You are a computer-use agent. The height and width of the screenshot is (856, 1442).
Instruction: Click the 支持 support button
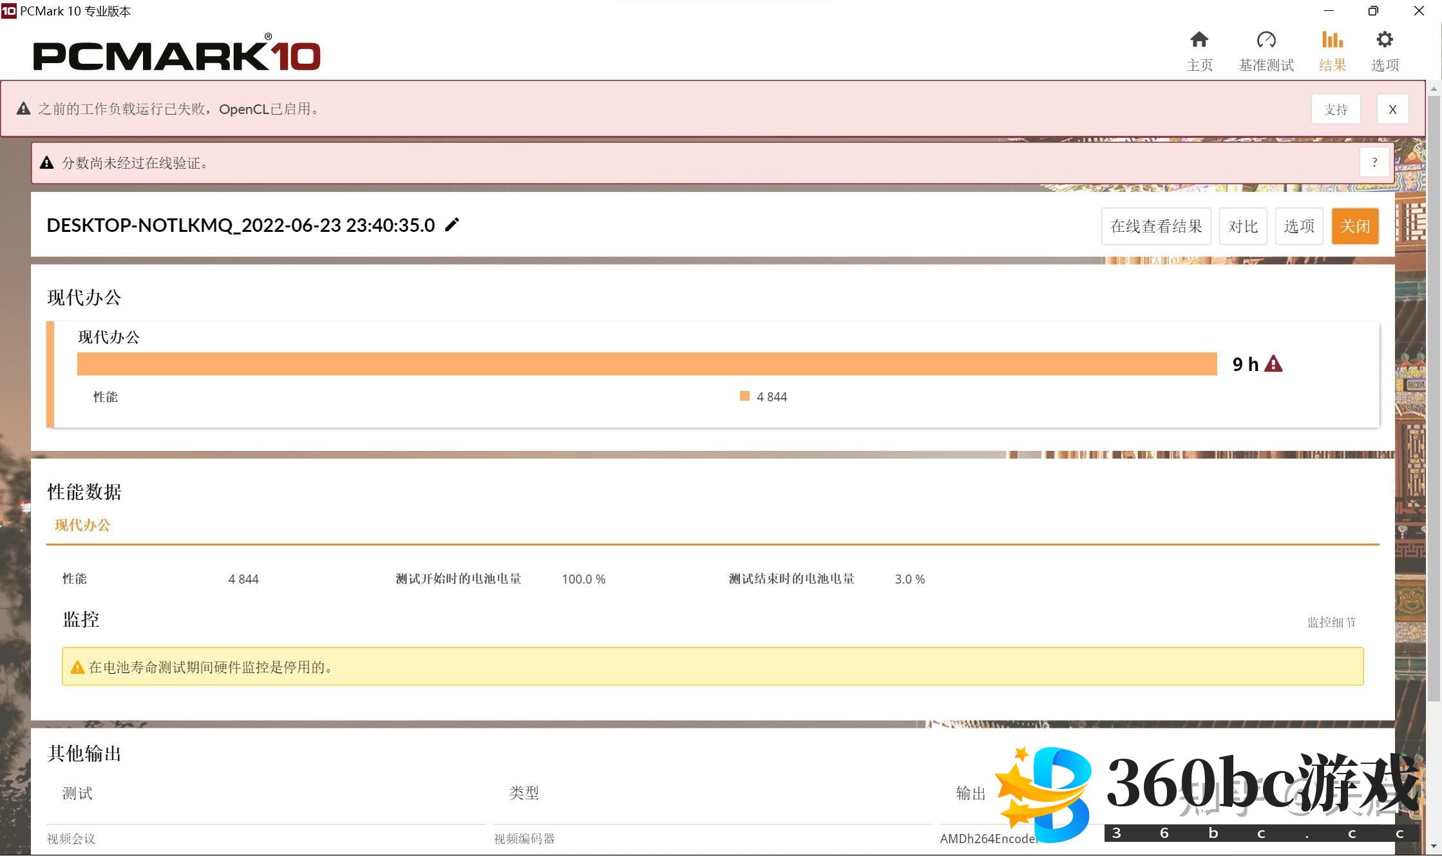pyautogui.click(x=1336, y=109)
